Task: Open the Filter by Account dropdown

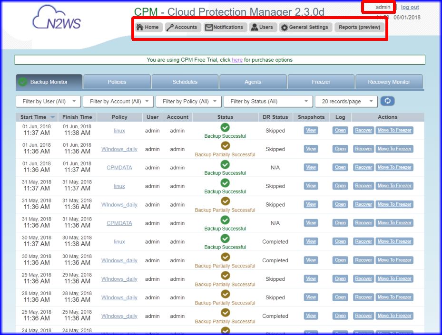Action: coord(118,101)
